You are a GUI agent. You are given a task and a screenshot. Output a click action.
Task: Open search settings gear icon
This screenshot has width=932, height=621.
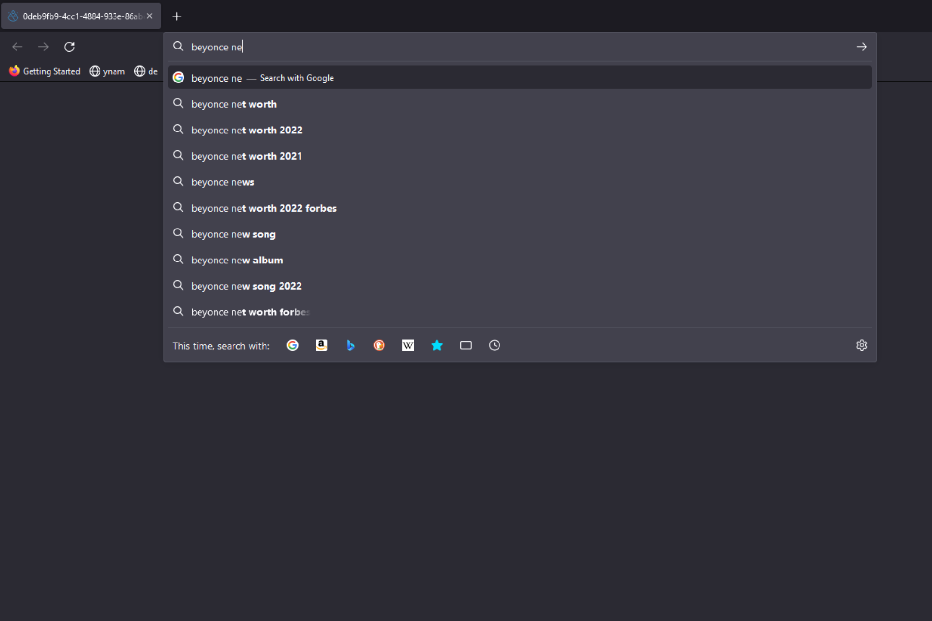[862, 345]
